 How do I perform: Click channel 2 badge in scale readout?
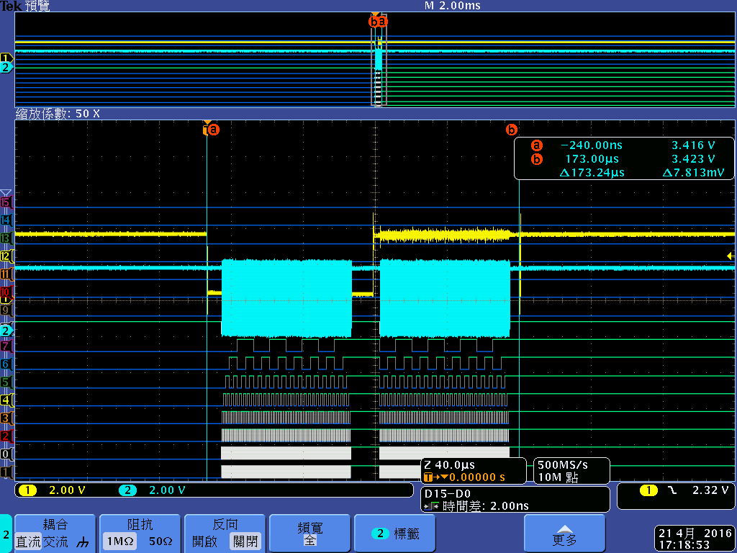pos(127,490)
